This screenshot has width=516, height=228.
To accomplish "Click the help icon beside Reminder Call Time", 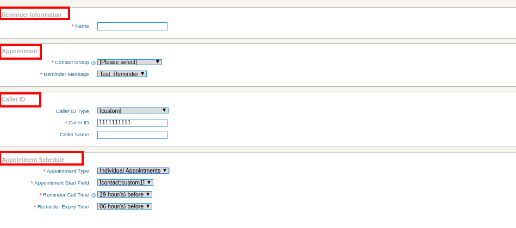I will pyautogui.click(x=94, y=195).
